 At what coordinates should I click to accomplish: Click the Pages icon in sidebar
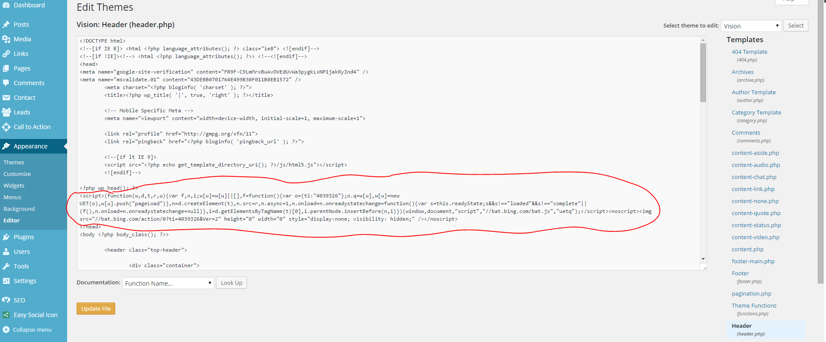[x=6, y=68]
